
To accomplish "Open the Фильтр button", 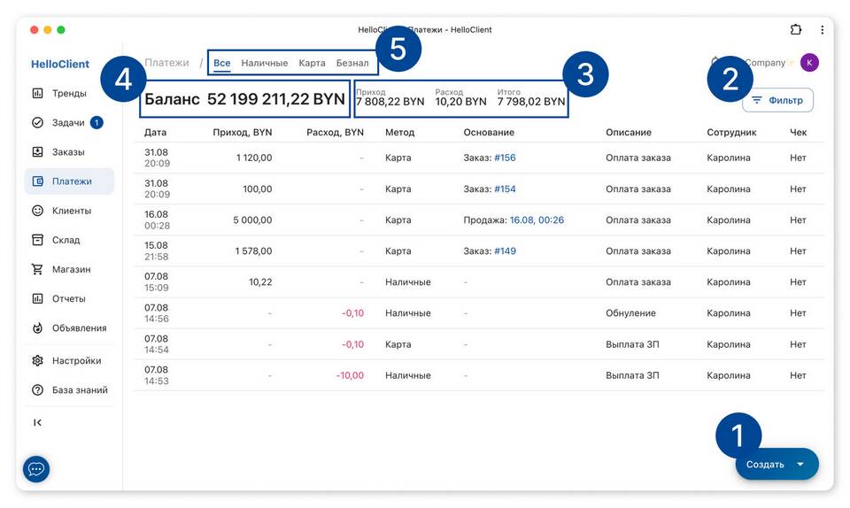I will [777, 100].
